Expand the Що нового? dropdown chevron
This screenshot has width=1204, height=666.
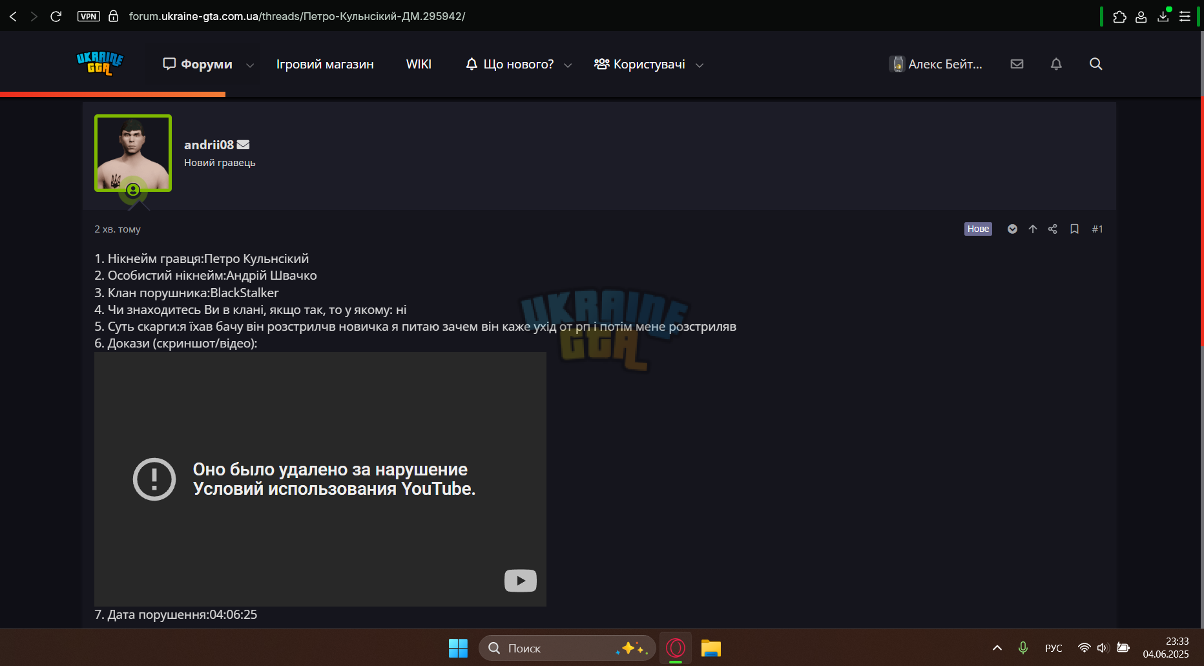pyautogui.click(x=568, y=65)
